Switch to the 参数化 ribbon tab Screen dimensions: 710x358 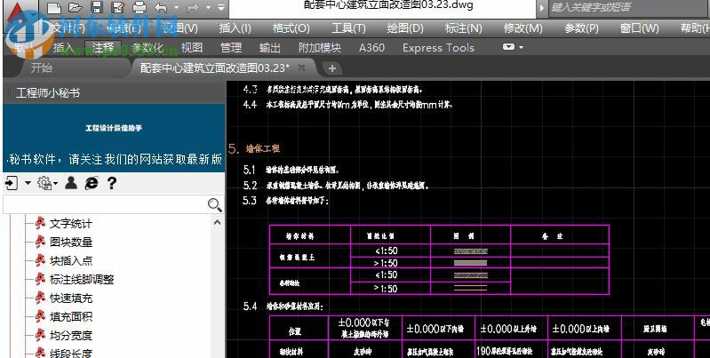click(148, 48)
